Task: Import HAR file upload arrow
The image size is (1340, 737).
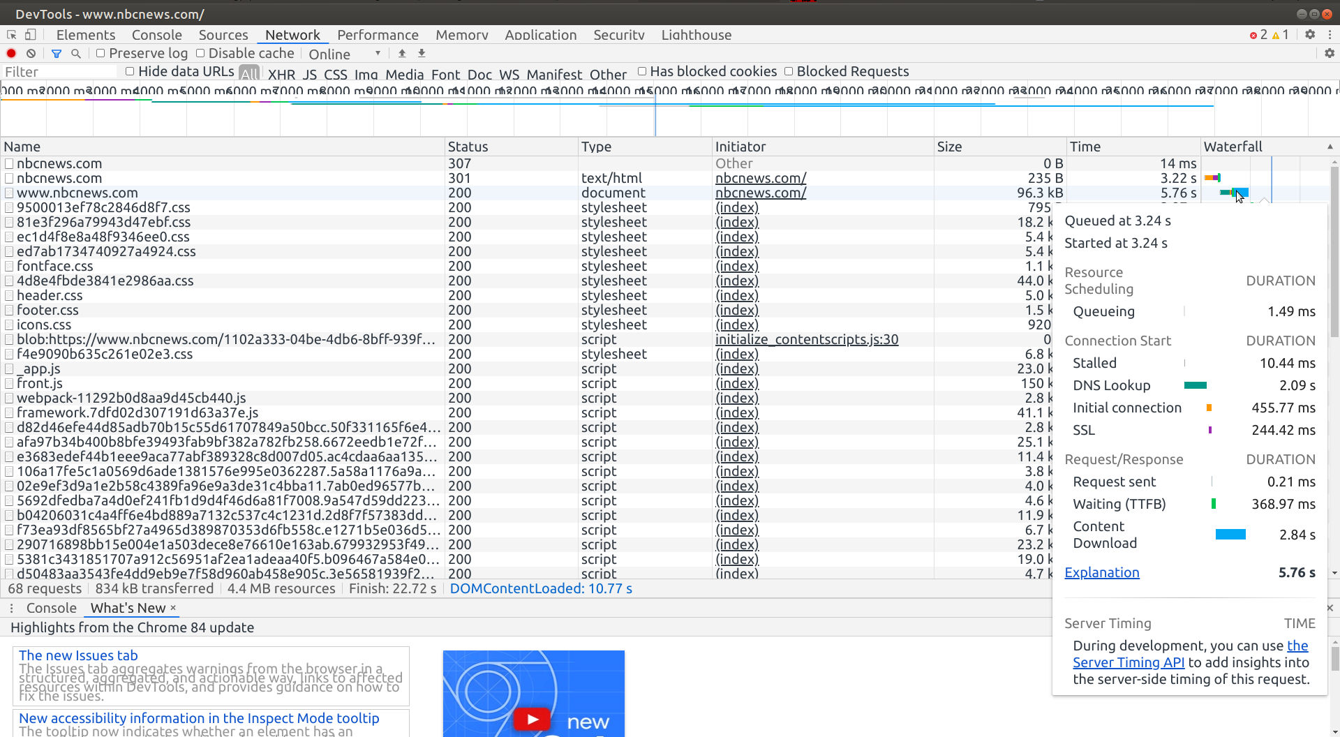Action: [x=402, y=53]
